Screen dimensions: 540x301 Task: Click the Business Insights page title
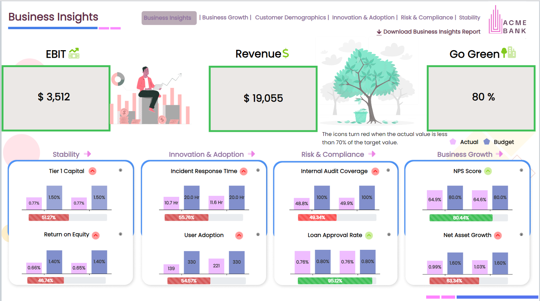[x=53, y=17]
